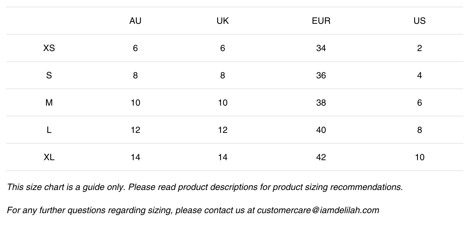The image size is (469, 229).
Task: Click the UK size for L row
Action: (222, 130)
